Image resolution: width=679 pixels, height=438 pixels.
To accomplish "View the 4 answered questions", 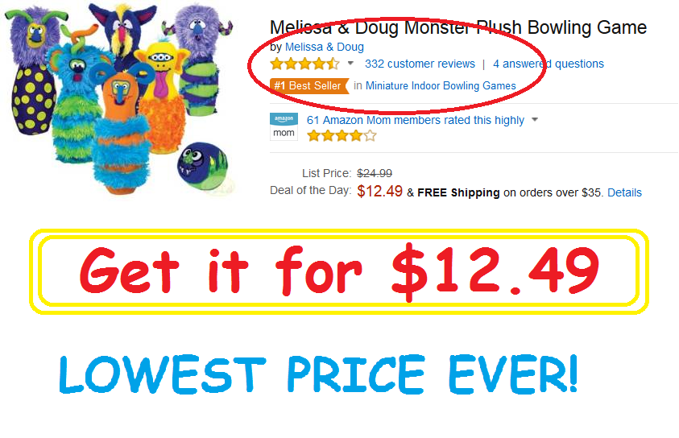I will (549, 64).
